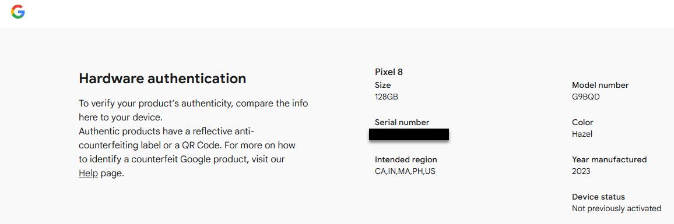674x224 pixels.
Task: Open the Help page link
Action: (x=89, y=173)
